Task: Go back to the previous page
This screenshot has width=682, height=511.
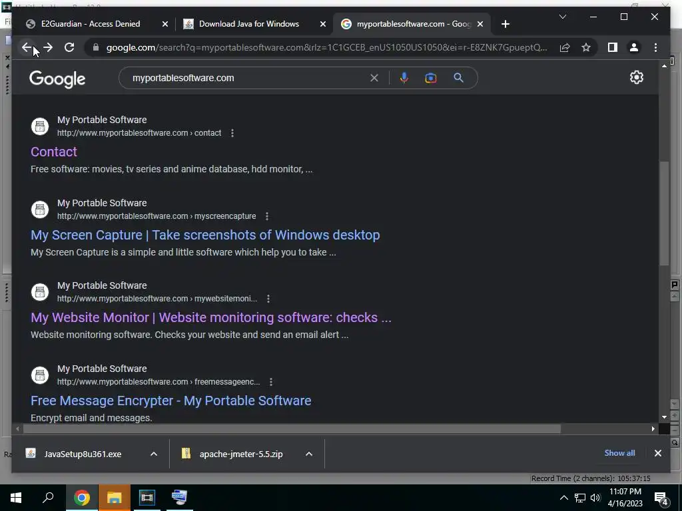Action: 27,47
